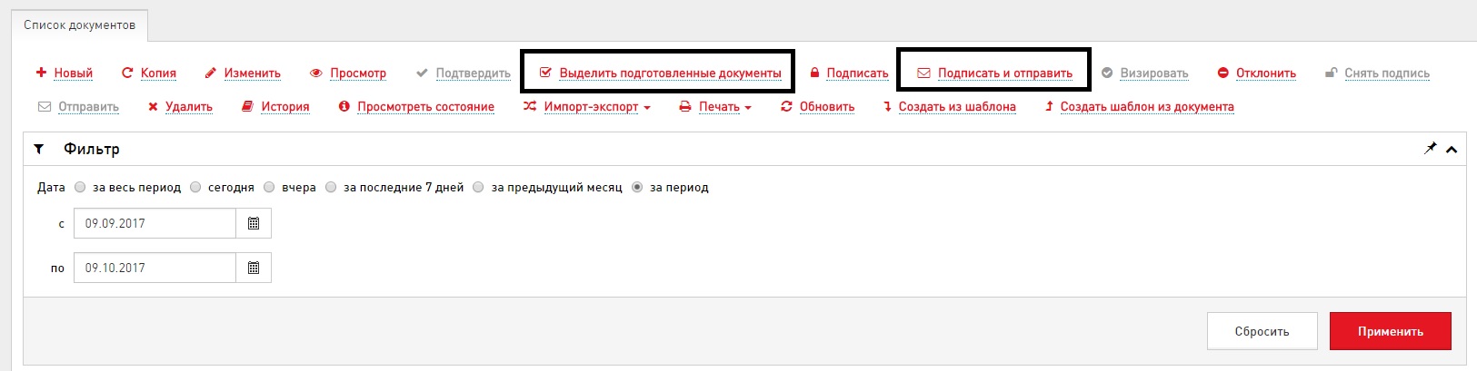Click the check-square icon of Выделить подготовленные документы
The image size is (1477, 371).
pyautogui.click(x=545, y=73)
